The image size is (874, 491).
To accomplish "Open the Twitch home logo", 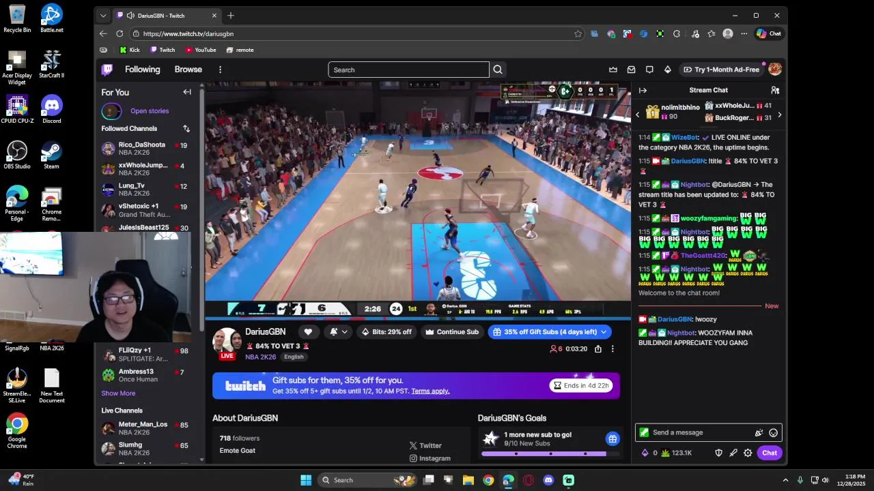I will click(107, 70).
